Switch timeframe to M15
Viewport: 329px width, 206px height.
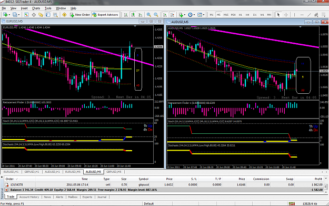(226, 15)
